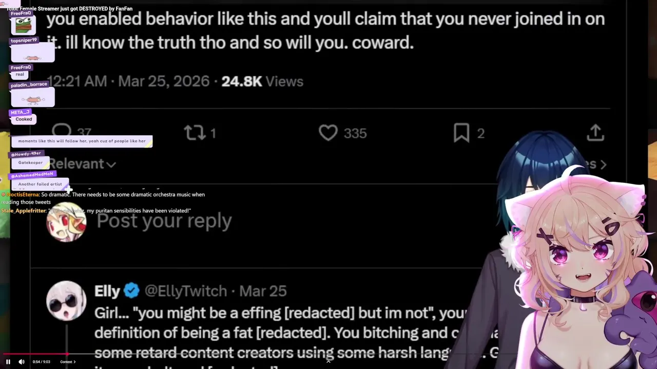
Task: Mute the video volume speaker icon
Action: tap(22, 362)
